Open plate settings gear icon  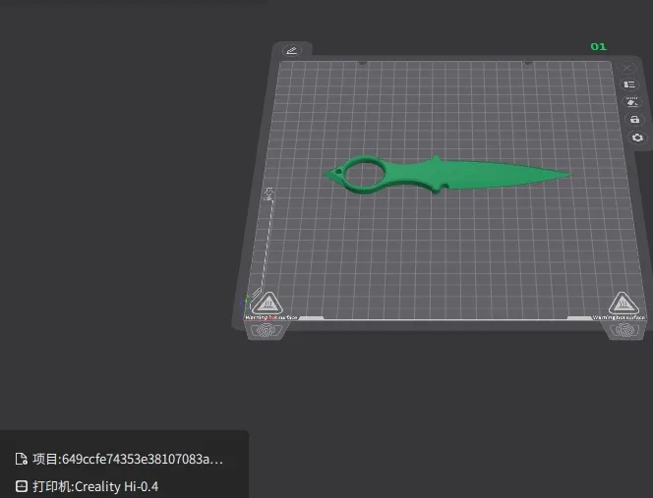coord(637,138)
